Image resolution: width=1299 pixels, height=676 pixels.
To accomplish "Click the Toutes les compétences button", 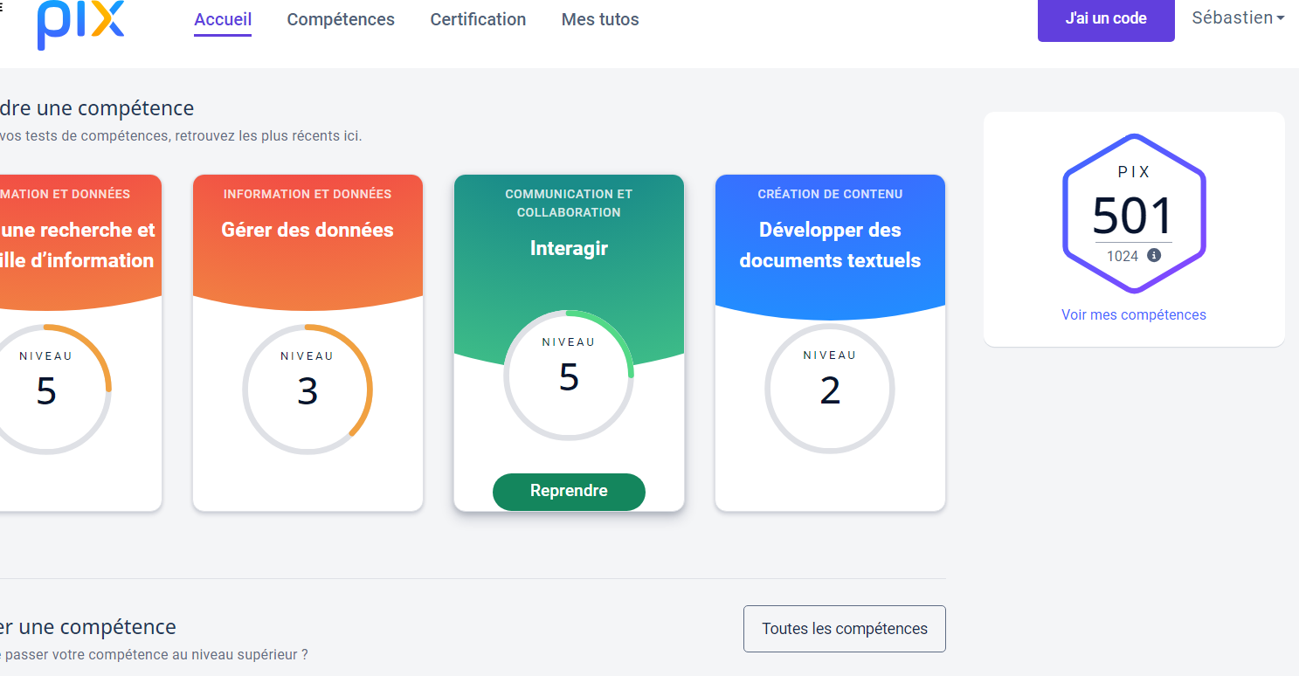I will coord(844,629).
